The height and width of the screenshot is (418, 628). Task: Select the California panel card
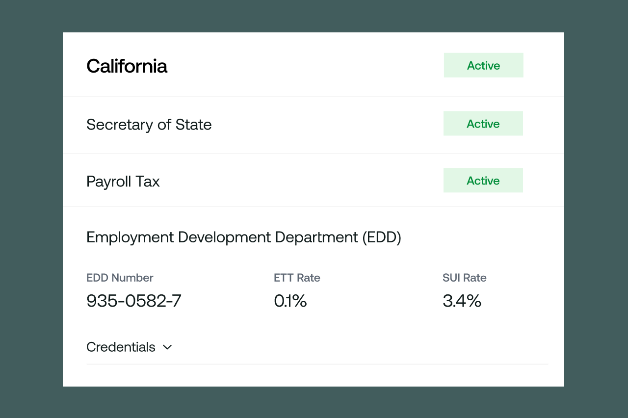coord(314,209)
